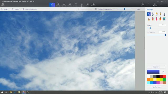This screenshot has height=94, width=168.
Task: Select the Brushes (Кисти) tab
Action: tap(52, 5)
